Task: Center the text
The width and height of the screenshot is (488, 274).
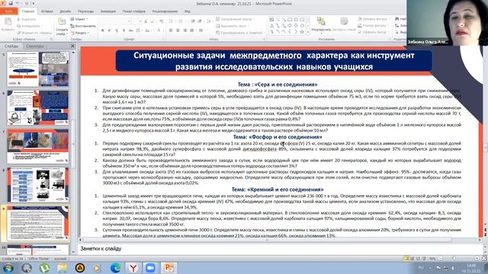Action: [x=178, y=30]
